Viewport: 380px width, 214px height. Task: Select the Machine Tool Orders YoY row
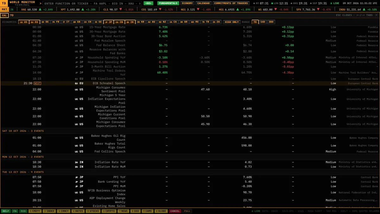[190, 73]
